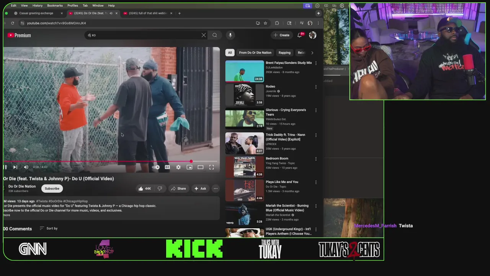The image size is (490, 276).
Task: Open the Ask AI button
Action: click(x=200, y=189)
